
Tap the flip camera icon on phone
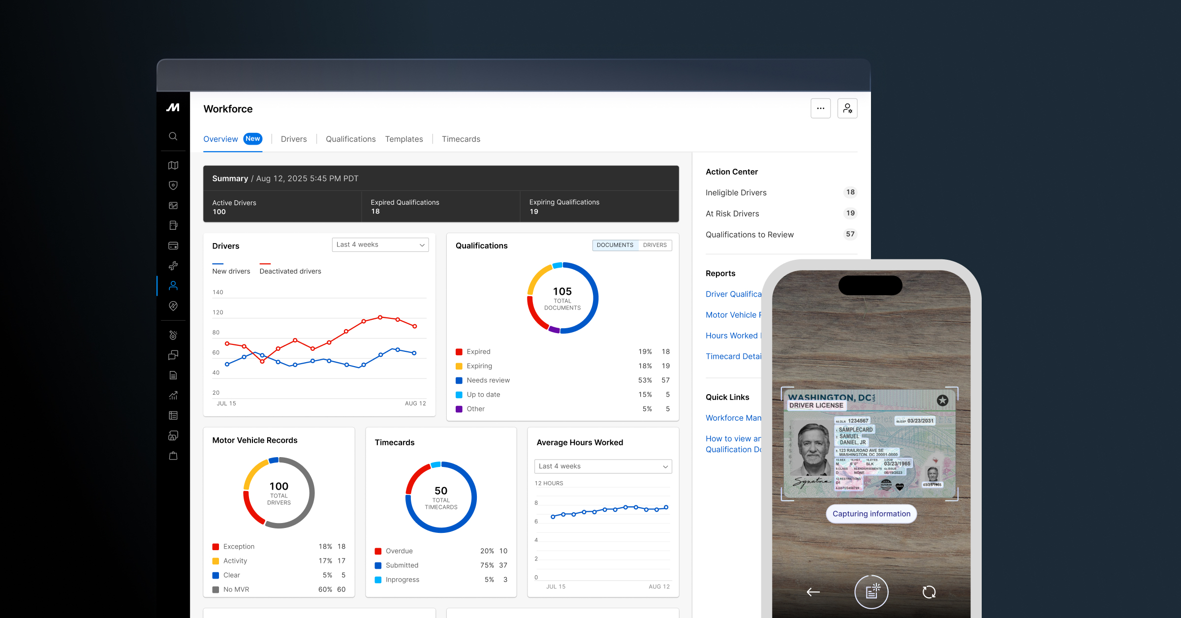(929, 592)
